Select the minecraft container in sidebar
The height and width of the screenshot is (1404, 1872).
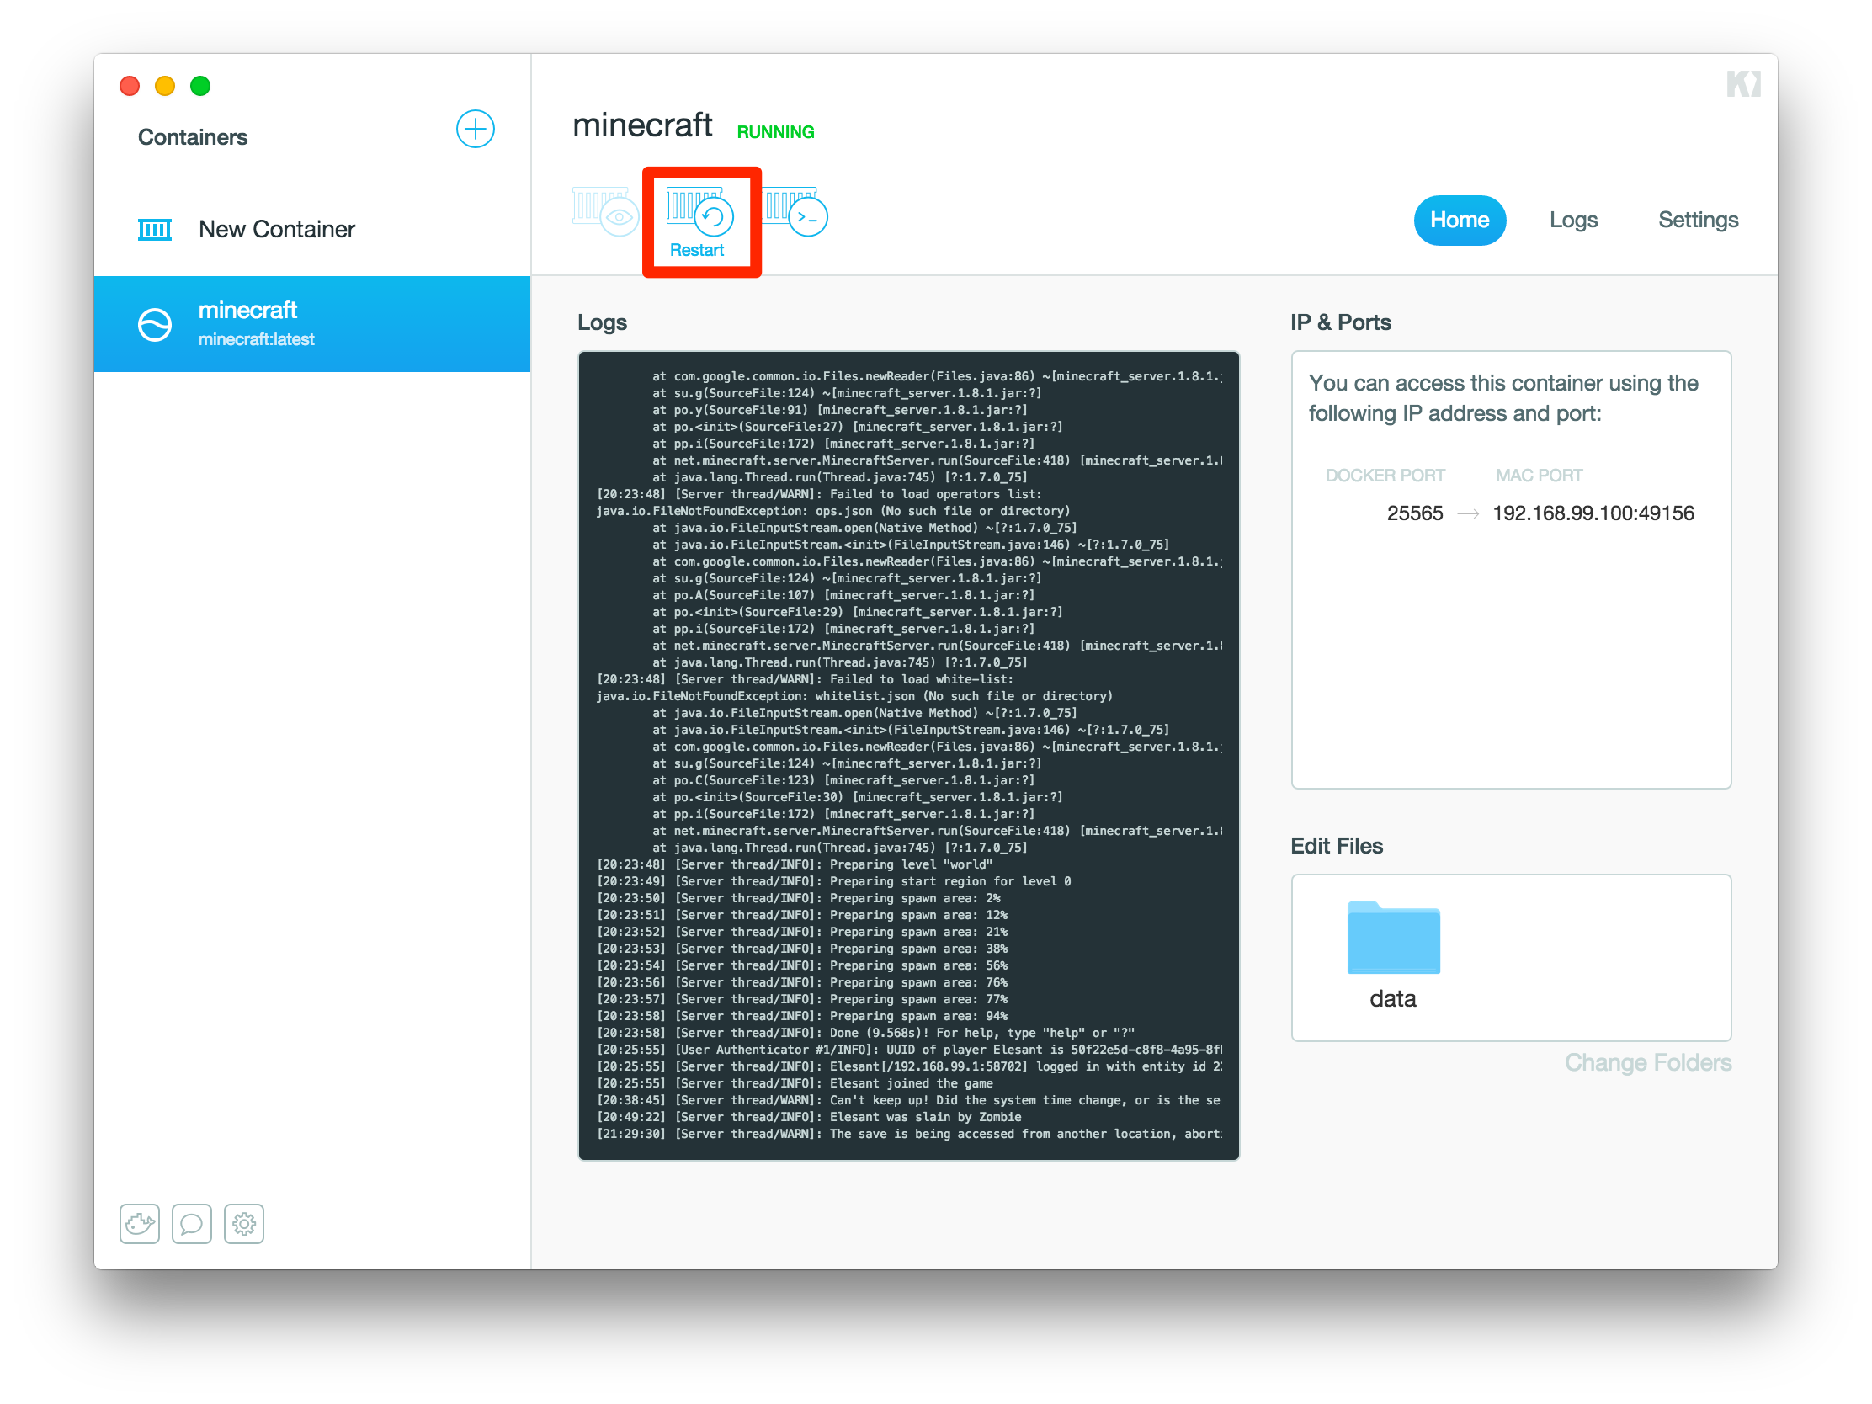click(x=311, y=324)
